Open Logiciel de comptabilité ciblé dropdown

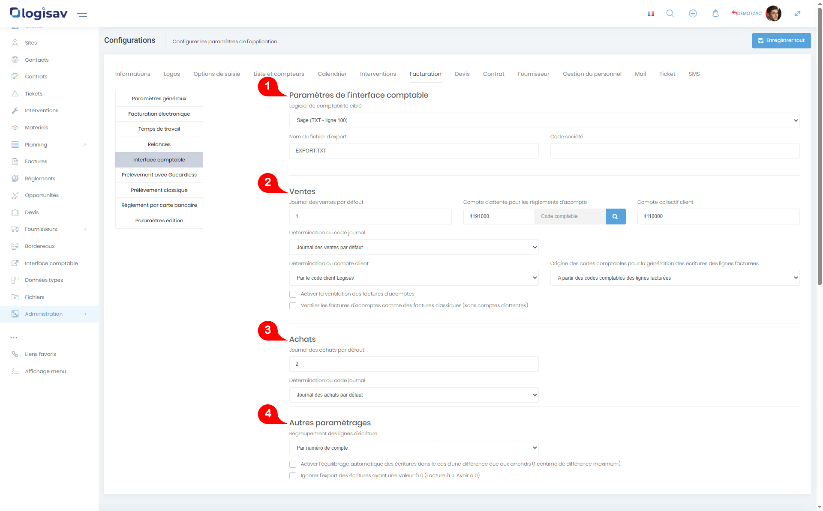(x=544, y=120)
